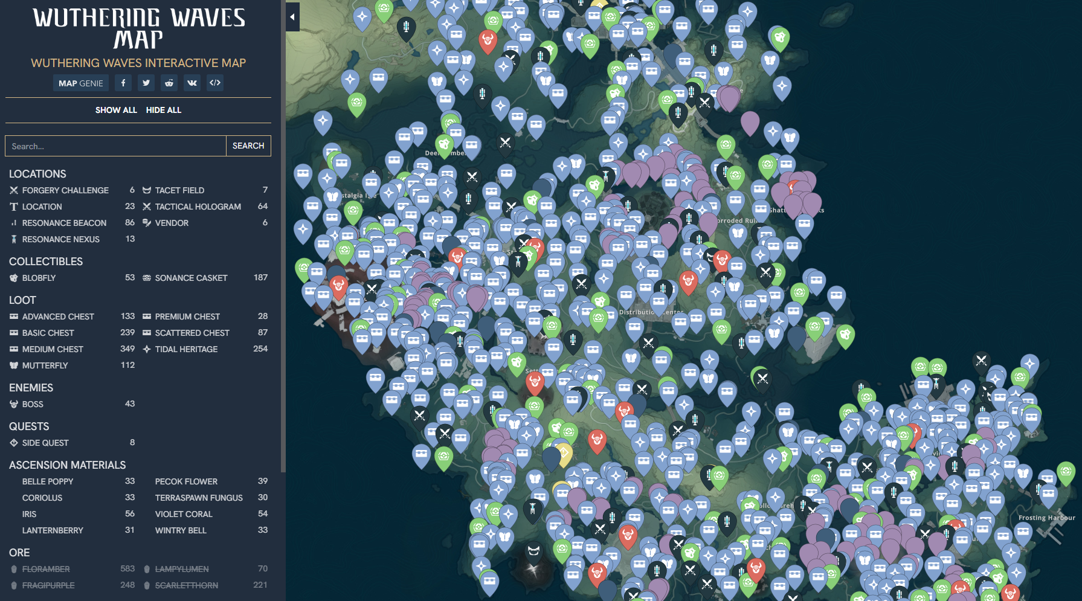Click the Scarletthorn ore icon

pos(147,585)
